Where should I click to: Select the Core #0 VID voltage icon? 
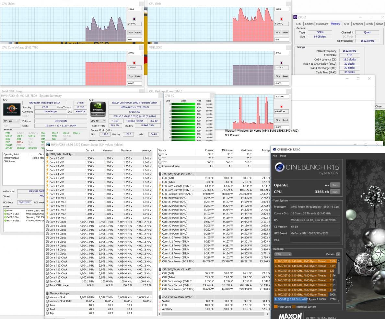[x=47, y=159]
